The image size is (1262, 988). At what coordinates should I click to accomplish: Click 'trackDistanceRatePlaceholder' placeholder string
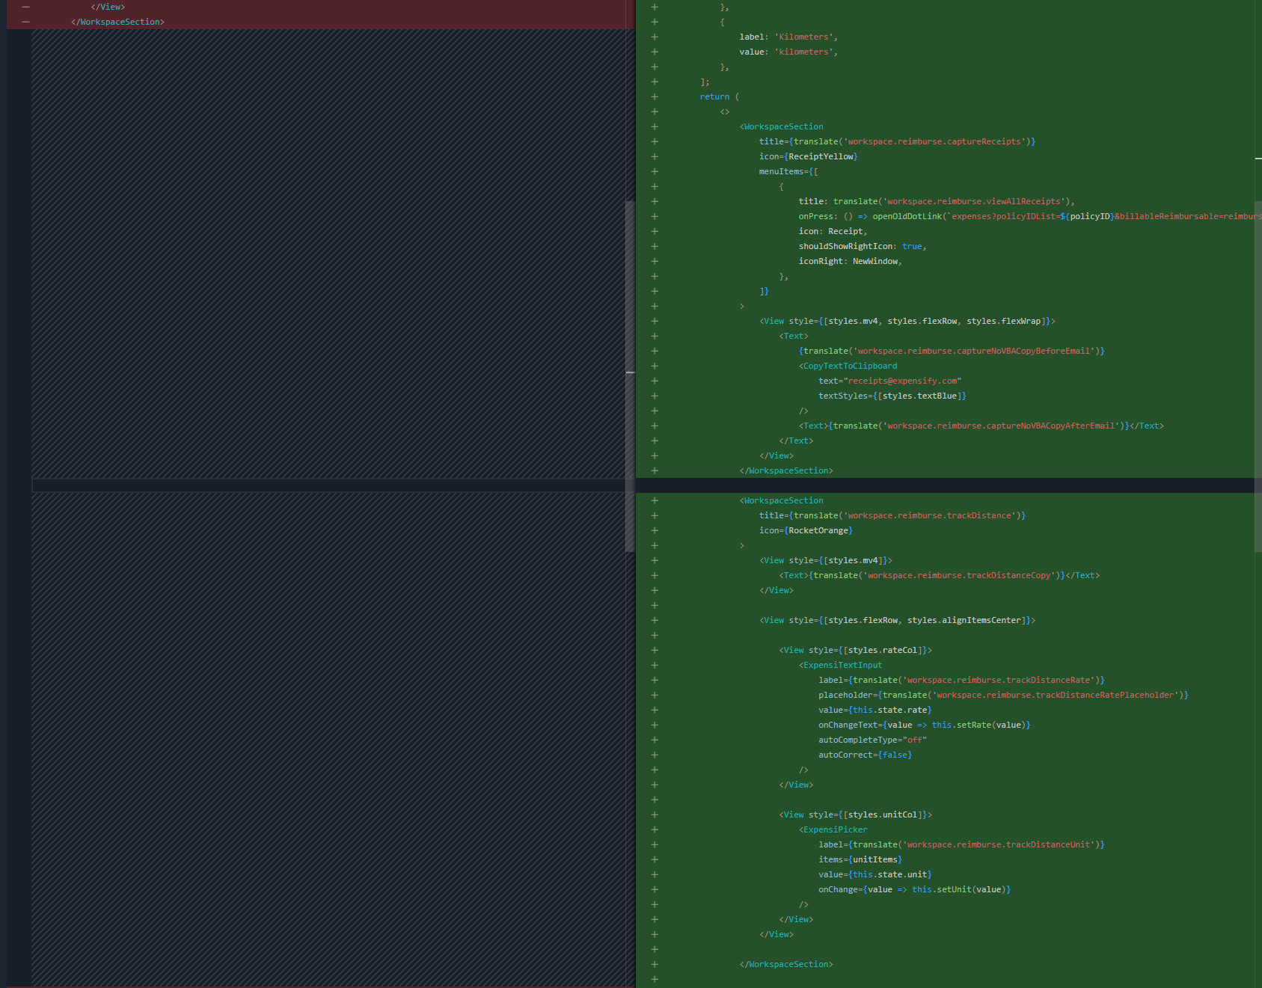click(x=1056, y=695)
